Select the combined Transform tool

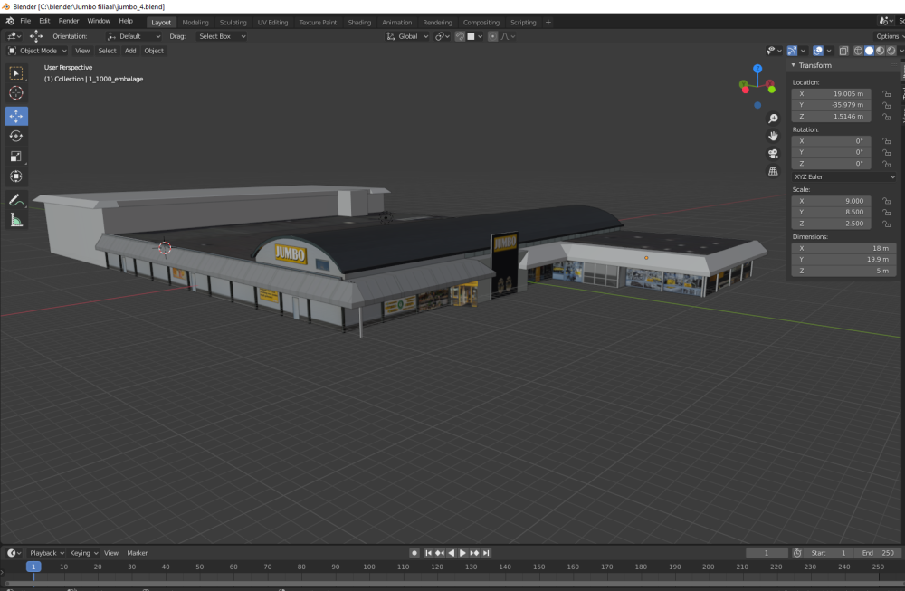coord(16,176)
